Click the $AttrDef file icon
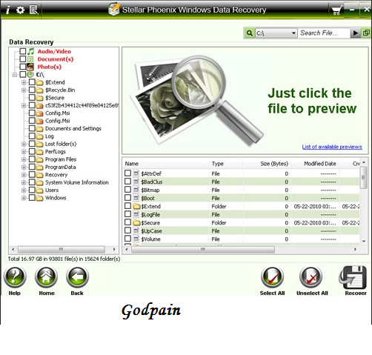The width and height of the screenshot is (372, 355). click(x=136, y=173)
